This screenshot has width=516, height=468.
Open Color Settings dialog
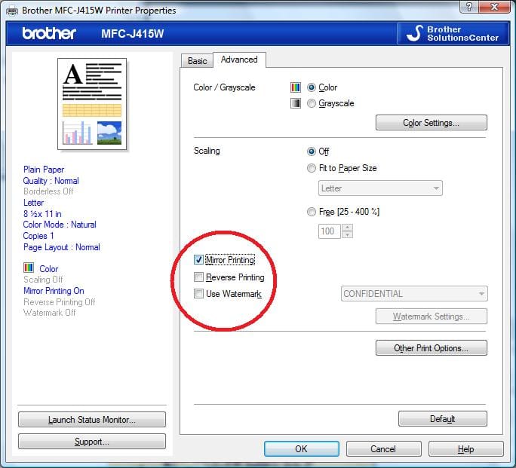[431, 123]
